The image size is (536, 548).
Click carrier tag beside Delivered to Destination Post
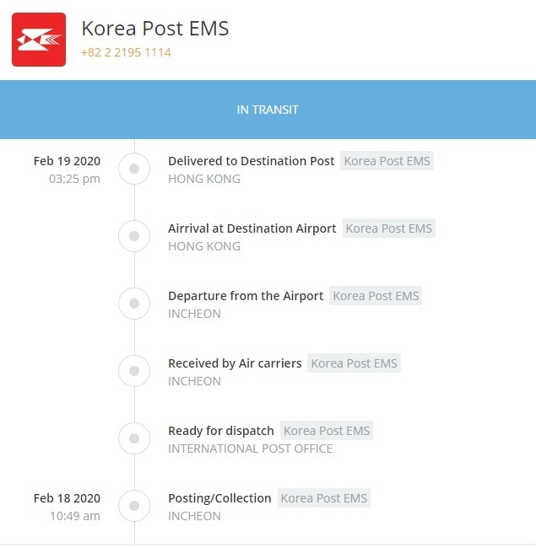(x=387, y=161)
